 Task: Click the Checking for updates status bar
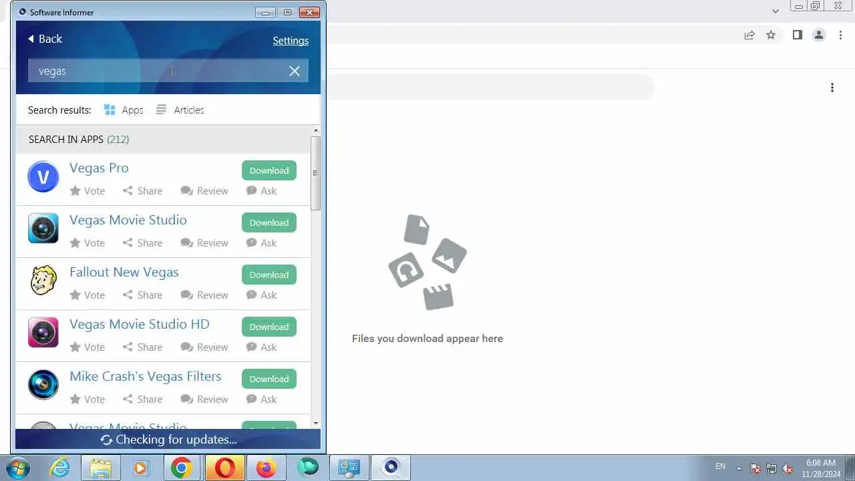[x=168, y=440]
